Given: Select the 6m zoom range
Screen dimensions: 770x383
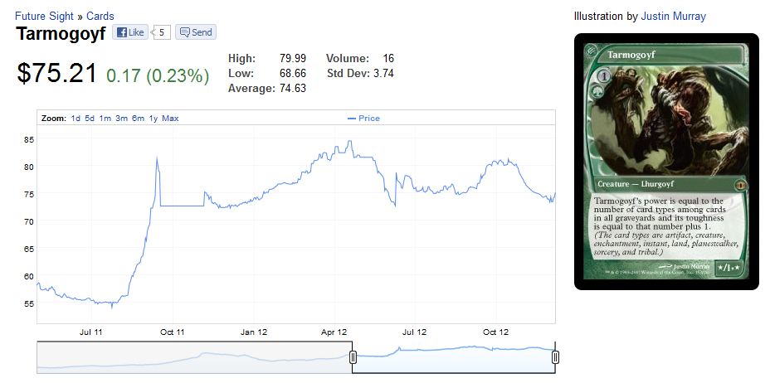Looking at the screenshot, I should tap(138, 119).
